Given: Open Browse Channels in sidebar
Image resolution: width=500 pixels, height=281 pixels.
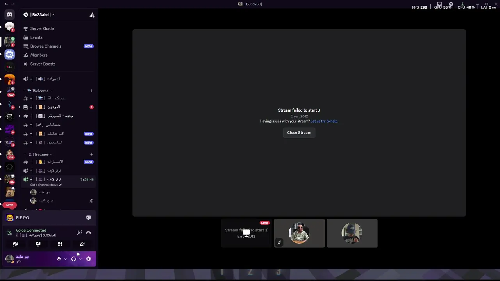Looking at the screenshot, I should (x=59, y=46).
